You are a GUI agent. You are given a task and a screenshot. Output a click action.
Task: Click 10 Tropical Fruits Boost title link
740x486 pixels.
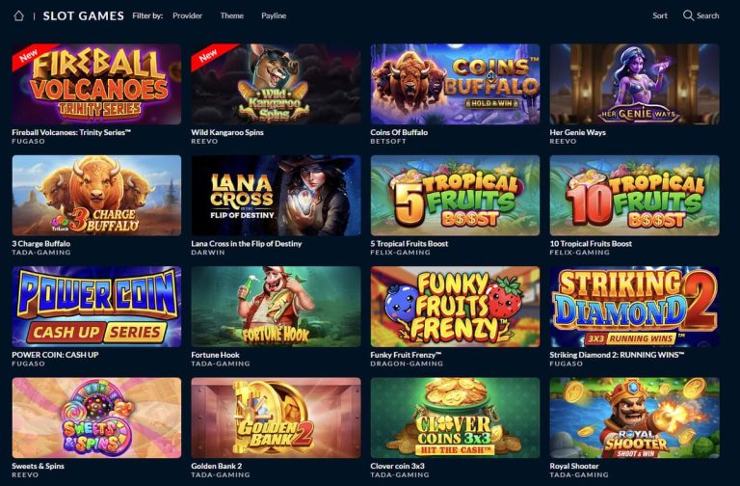(x=591, y=244)
